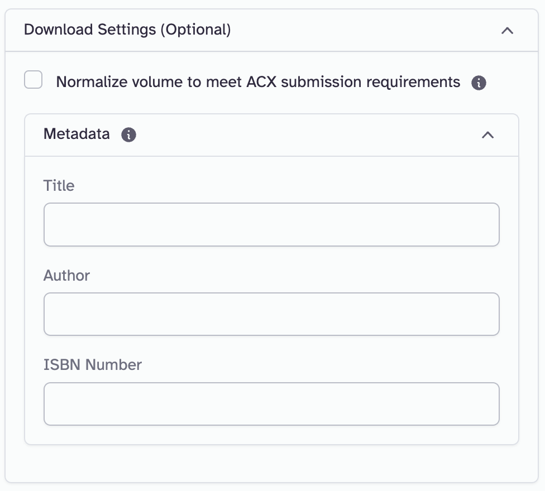Click the ISBN Number field label

point(93,365)
